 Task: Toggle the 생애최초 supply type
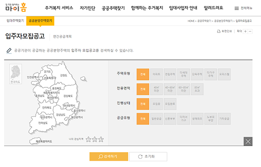(197, 119)
